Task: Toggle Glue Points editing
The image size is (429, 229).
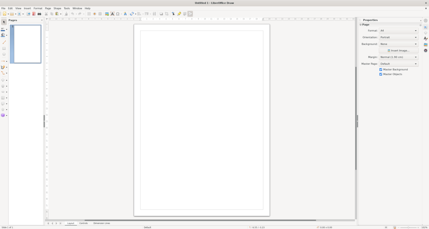Action: coord(179,14)
